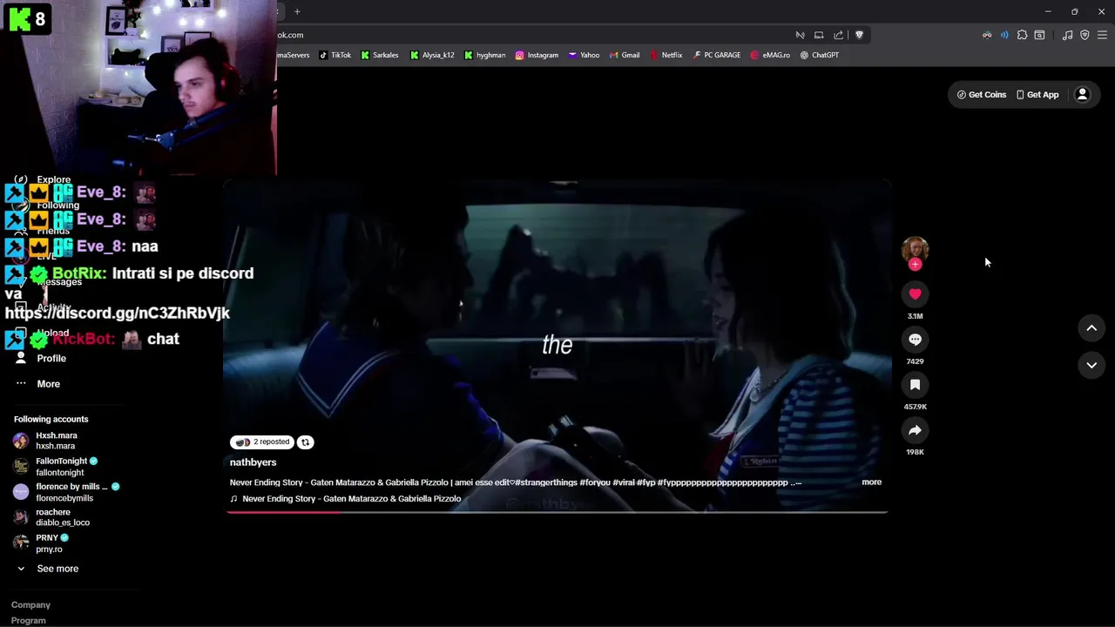This screenshot has height=627, width=1115.
Task: Open the Gmail bookmark
Action: click(625, 55)
